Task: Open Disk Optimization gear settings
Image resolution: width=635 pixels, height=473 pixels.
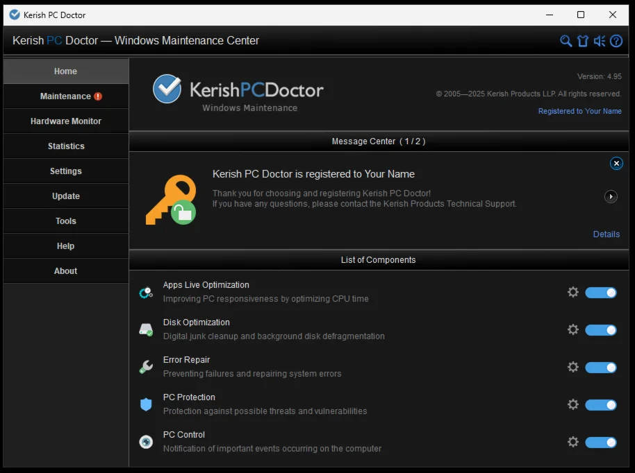Action: (573, 329)
